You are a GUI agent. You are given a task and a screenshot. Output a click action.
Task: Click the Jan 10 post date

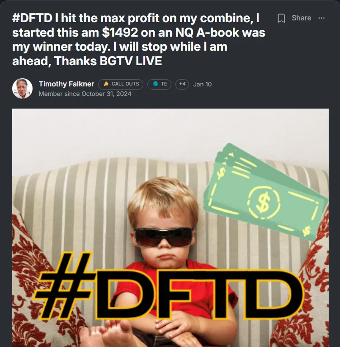point(203,84)
